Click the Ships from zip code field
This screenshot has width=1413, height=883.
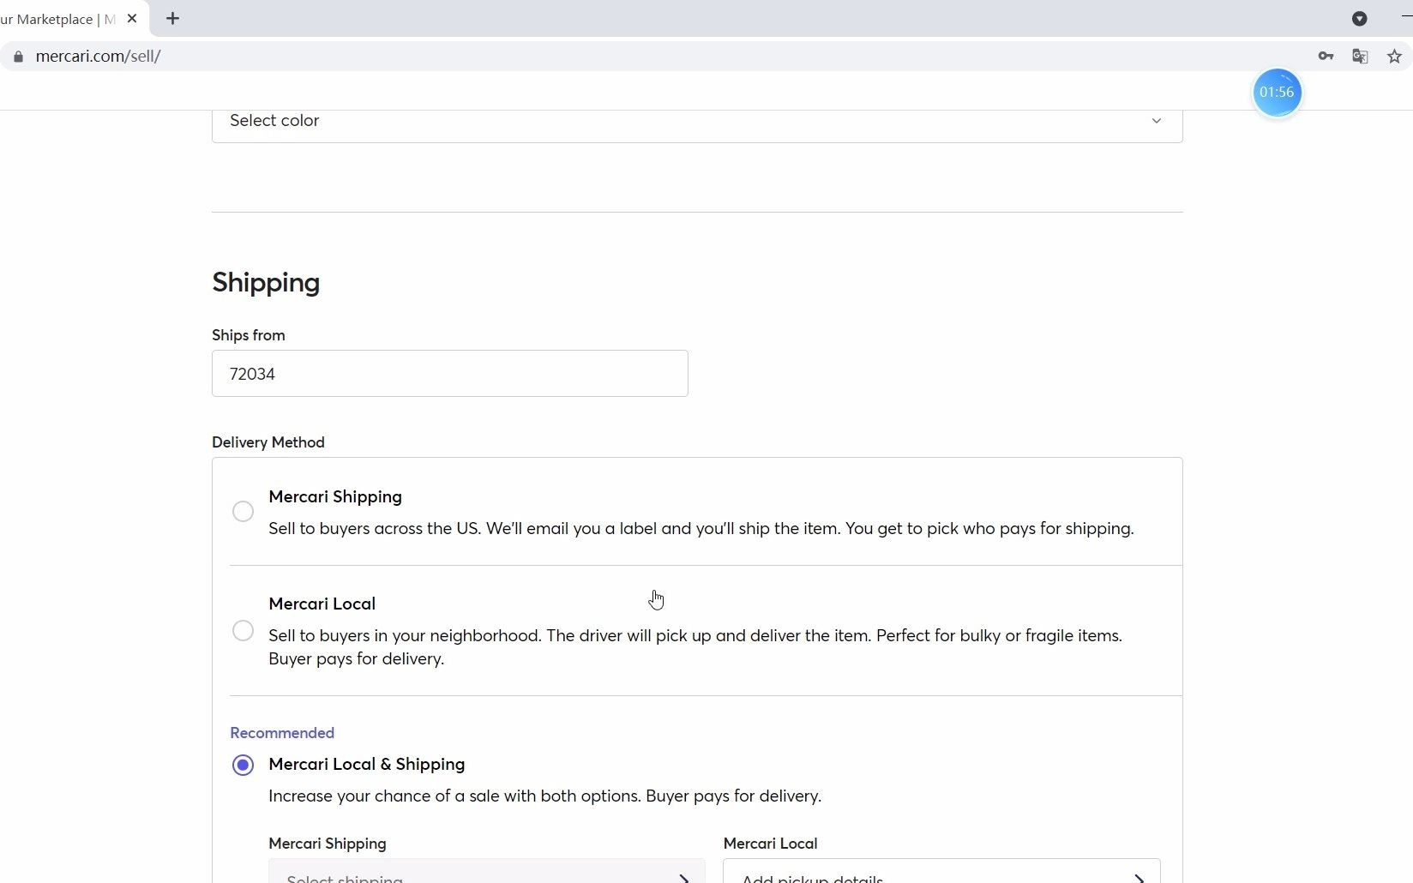click(x=450, y=374)
